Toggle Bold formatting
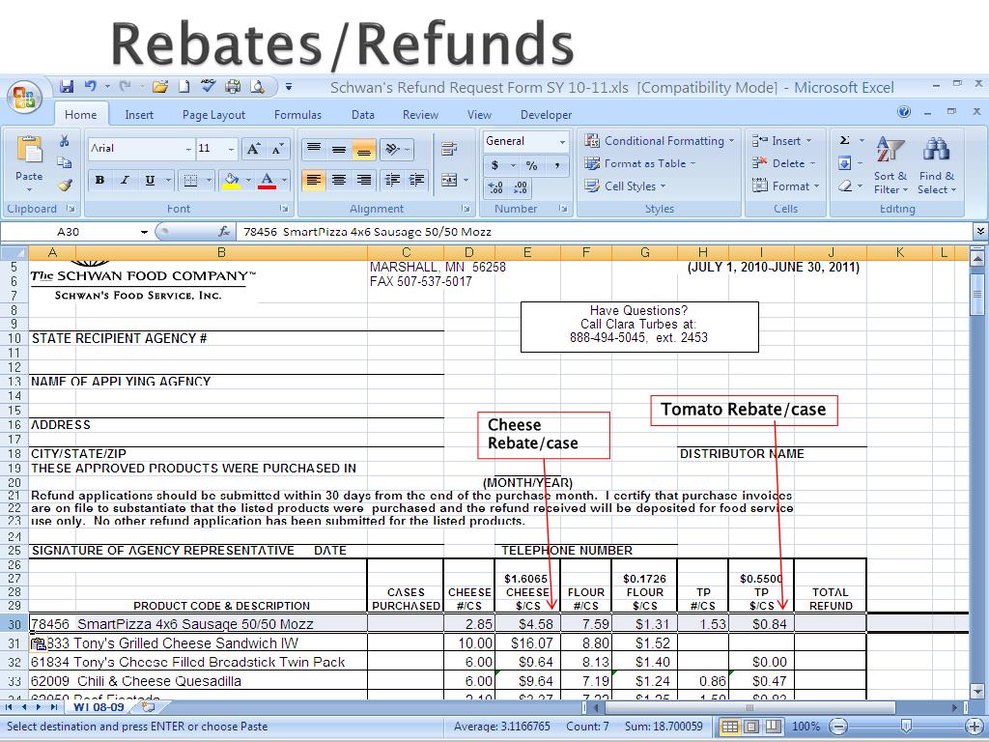 click(x=99, y=181)
